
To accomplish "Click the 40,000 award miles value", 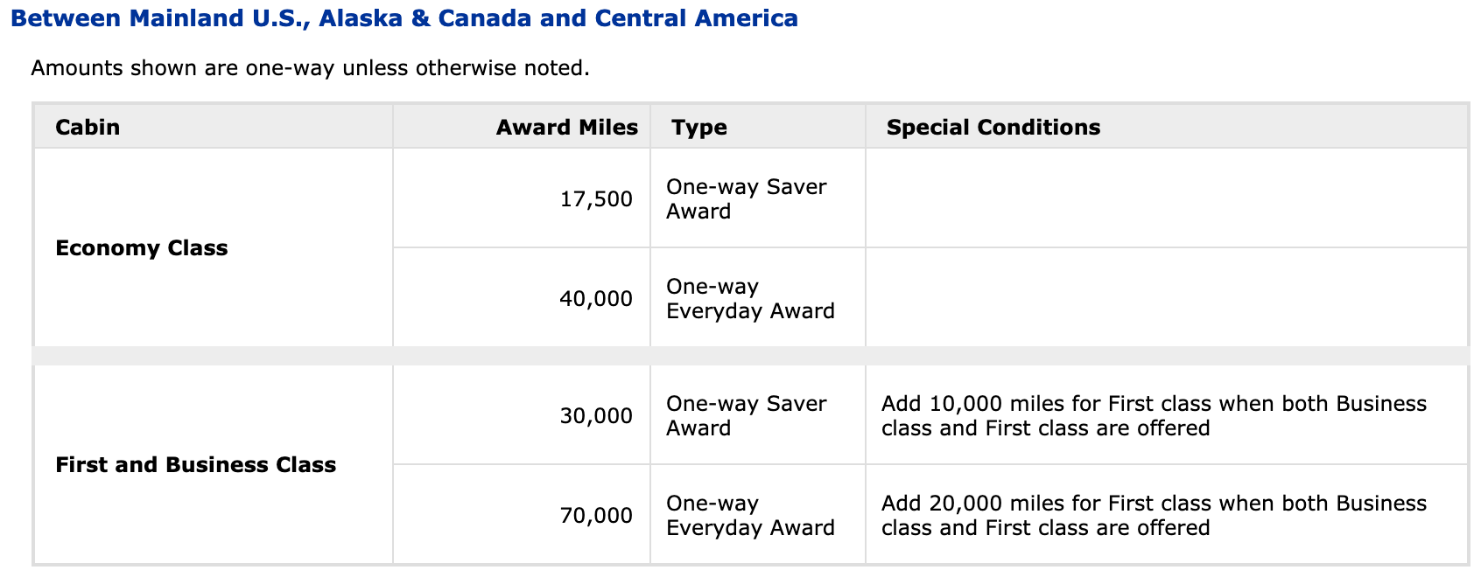I will pos(595,299).
